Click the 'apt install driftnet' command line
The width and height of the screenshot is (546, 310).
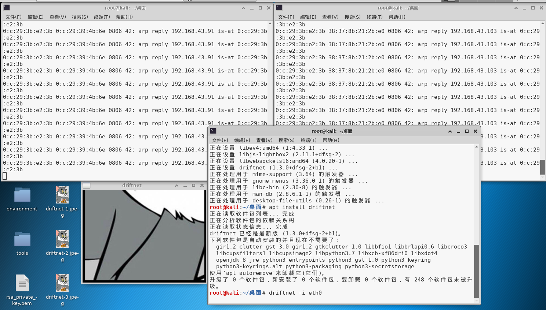(x=272, y=207)
